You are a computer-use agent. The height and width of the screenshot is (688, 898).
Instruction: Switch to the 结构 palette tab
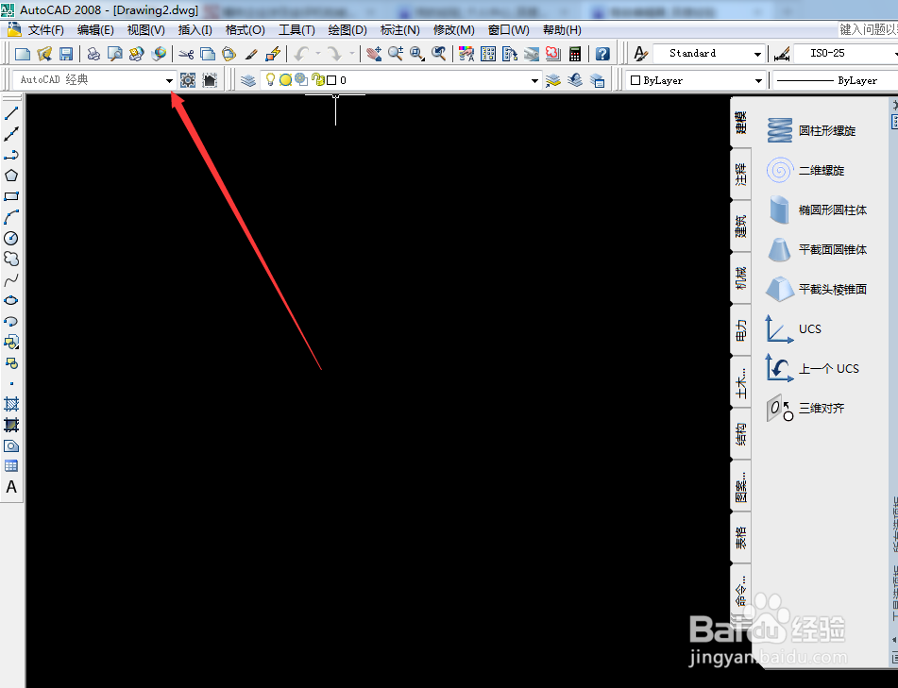click(741, 434)
